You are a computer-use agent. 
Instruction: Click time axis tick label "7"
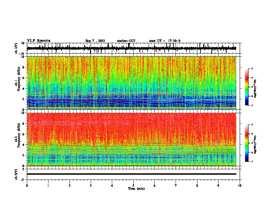pos(176,186)
